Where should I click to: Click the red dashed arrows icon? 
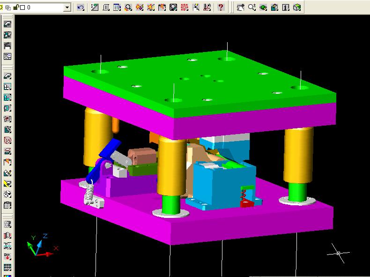[x=7, y=119]
